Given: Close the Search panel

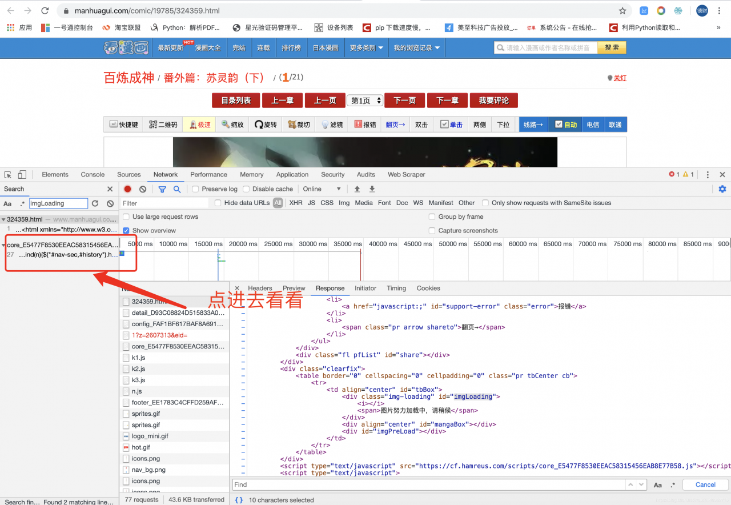Looking at the screenshot, I should click(x=110, y=189).
